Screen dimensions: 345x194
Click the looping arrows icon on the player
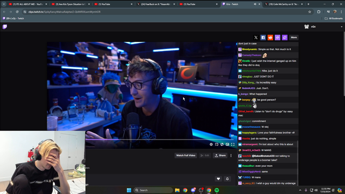(x=222, y=144)
